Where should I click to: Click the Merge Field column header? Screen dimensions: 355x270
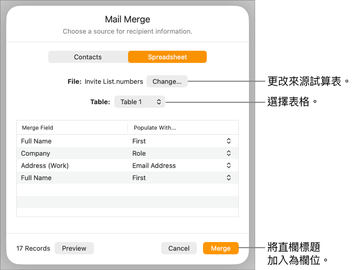(x=38, y=128)
